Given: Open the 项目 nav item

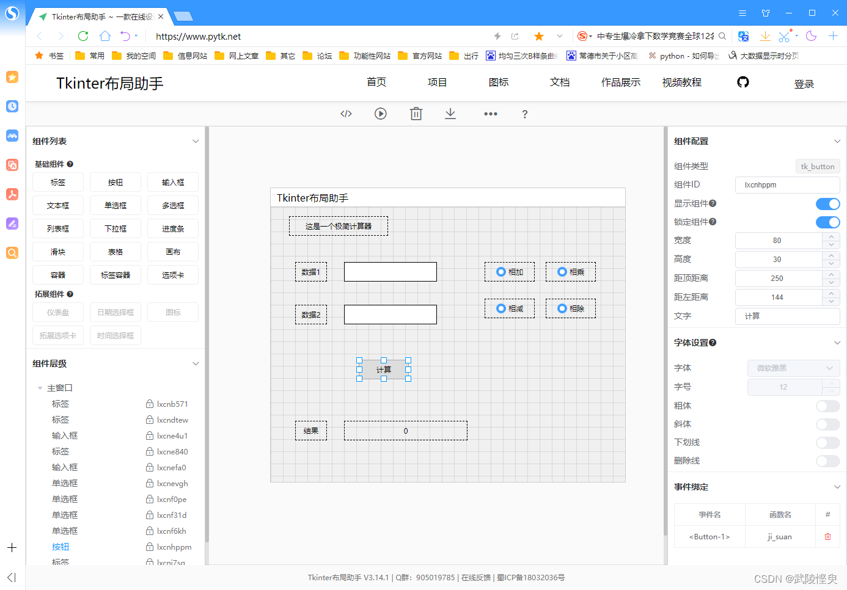Looking at the screenshot, I should click(x=438, y=82).
